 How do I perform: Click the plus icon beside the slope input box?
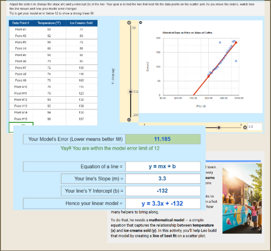(245, 128)
